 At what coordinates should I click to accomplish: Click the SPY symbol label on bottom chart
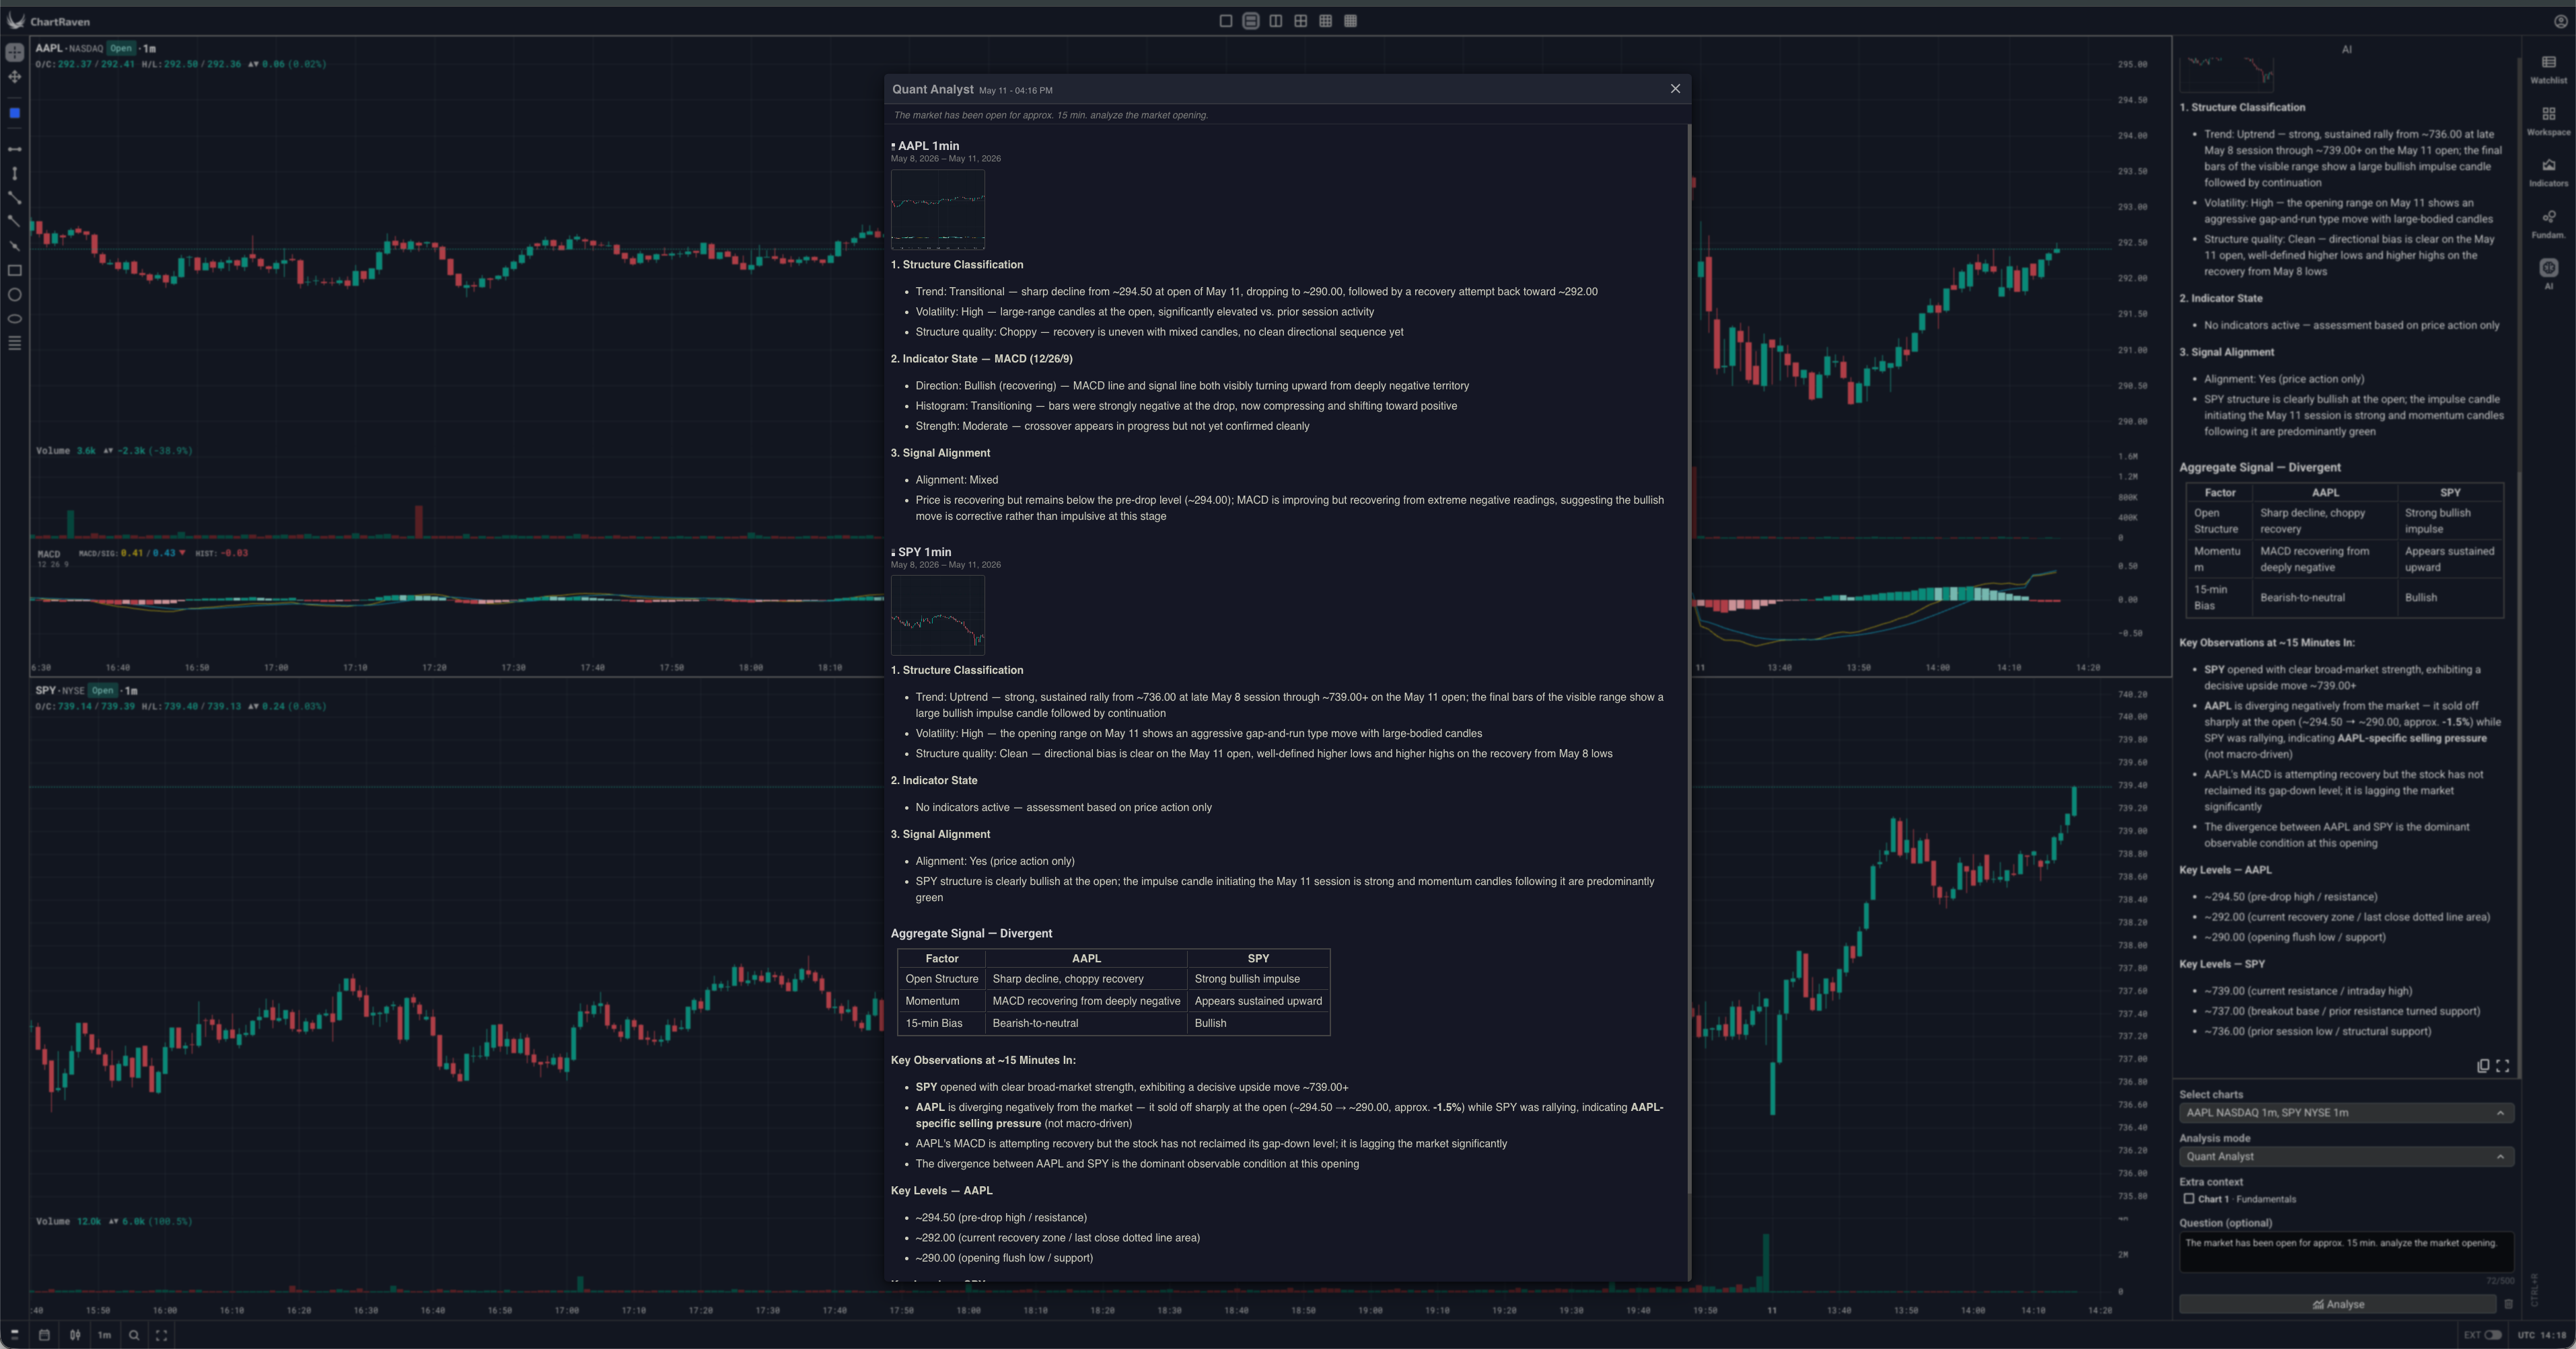pyautogui.click(x=46, y=691)
